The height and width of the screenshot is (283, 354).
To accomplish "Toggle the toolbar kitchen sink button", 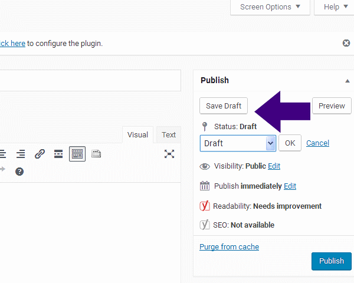I will [x=77, y=154].
